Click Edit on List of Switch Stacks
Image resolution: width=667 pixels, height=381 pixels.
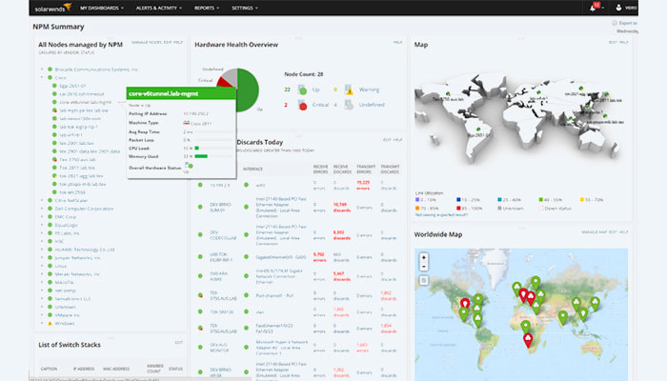(x=179, y=342)
